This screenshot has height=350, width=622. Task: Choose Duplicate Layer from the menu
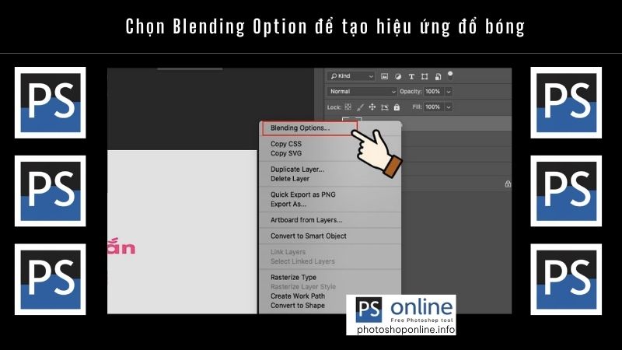click(298, 169)
